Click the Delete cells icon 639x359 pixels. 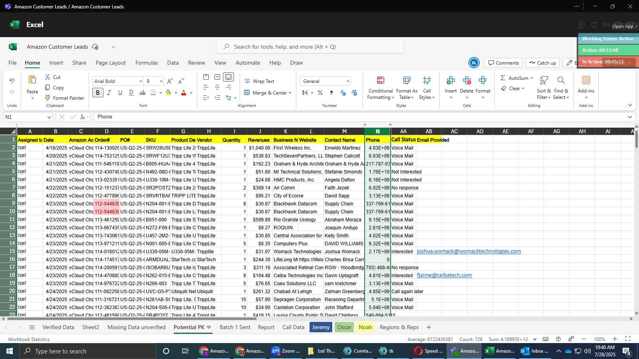coord(466,80)
